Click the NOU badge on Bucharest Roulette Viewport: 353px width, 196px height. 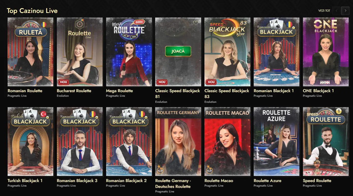63,82
